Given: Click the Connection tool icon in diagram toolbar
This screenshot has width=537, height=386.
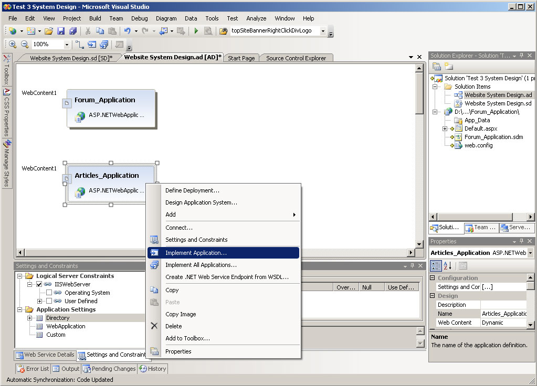Looking at the screenshot, I should pos(79,45).
